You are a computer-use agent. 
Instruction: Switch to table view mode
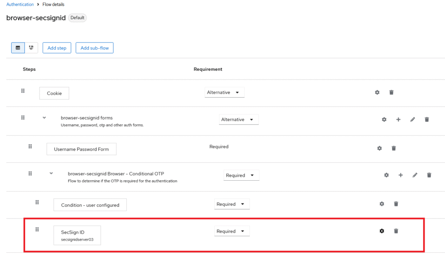(18, 48)
